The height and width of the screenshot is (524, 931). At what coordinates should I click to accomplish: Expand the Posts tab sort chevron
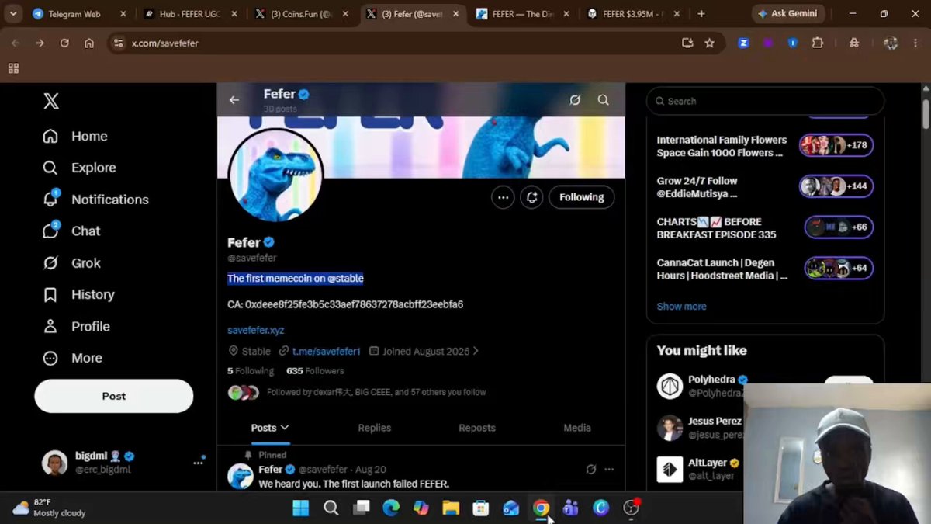tap(285, 428)
